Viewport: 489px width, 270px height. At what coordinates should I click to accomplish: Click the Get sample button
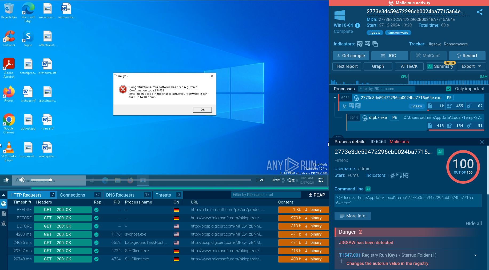pos(351,56)
